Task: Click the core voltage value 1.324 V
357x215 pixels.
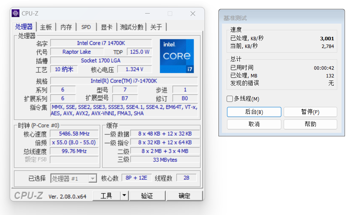Action: 135,69
